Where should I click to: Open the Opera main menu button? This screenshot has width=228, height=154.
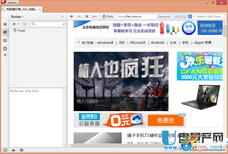[10, 2]
